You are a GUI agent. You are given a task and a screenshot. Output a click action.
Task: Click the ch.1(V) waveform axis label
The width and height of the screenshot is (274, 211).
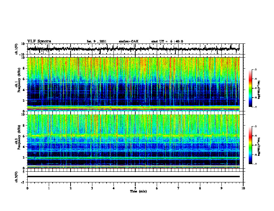(16, 49)
